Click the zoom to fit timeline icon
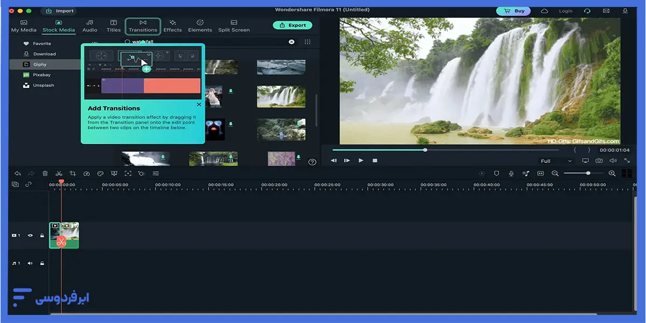 (540, 173)
